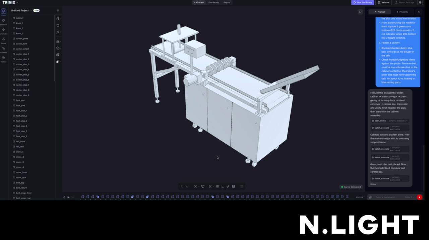Click the 2D square sketch tool
Viewport: 429px width, 240px height.
[x=58, y=25]
